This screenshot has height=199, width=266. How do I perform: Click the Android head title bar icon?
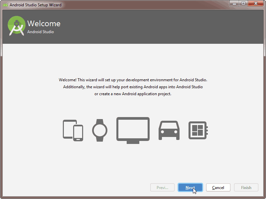pos(5,5)
